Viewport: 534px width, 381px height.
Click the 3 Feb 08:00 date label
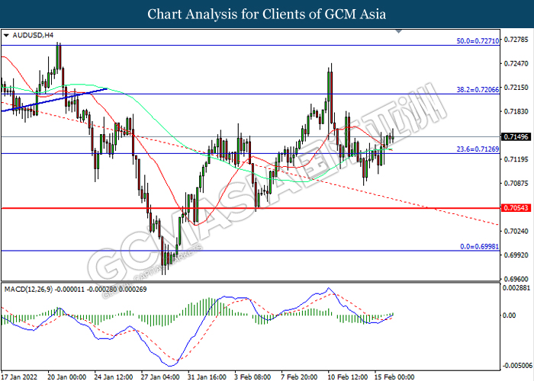click(x=253, y=376)
